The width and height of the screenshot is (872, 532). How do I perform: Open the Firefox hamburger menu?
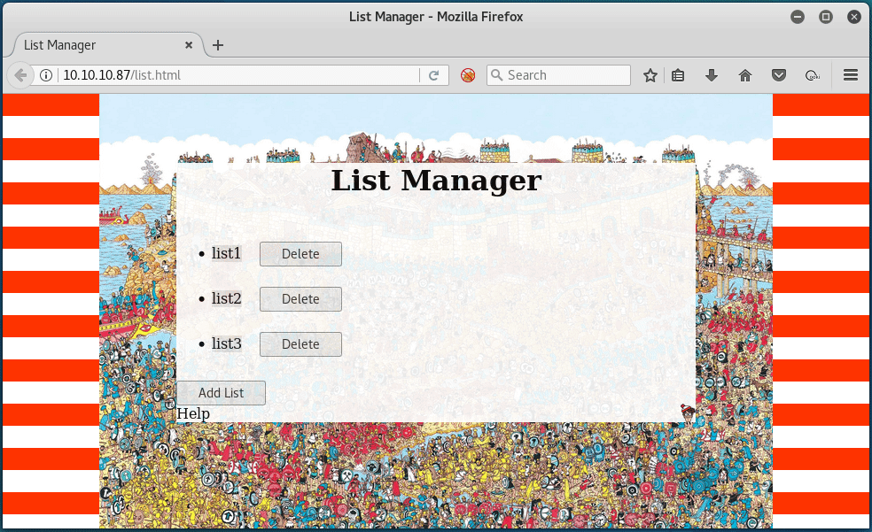point(851,75)
